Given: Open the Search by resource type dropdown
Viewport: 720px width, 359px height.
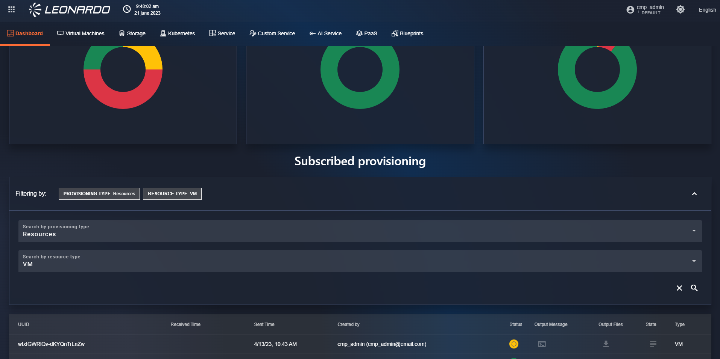Looking at the screenshot, I should [x=360, y=261].
